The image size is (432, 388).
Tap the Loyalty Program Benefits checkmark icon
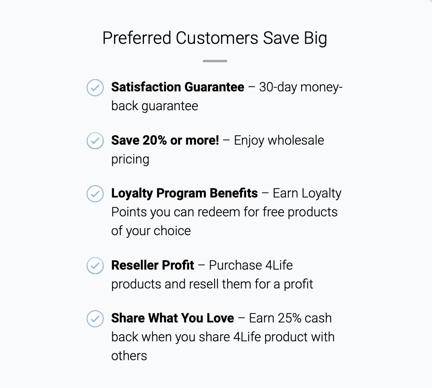point(95,193)
